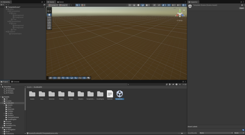Toggle Project panel lock icon
The height and width of the screenshot is (135, 245).
(183, 82)
